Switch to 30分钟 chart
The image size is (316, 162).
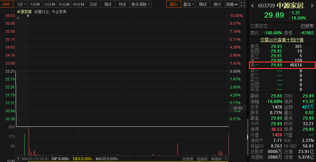pyautogui.click(x=64, y=4)
